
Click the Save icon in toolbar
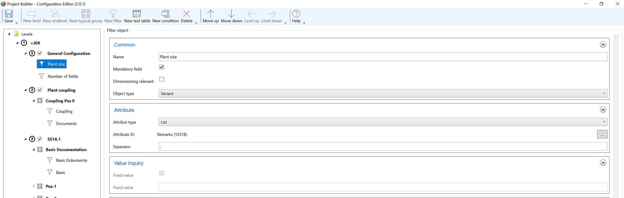(9, 14)
